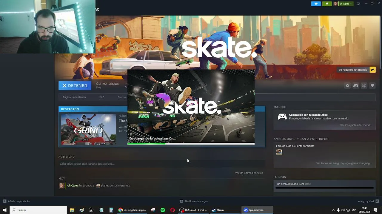
Task: Open the green notifications bell
Action: tap(327, 4)
